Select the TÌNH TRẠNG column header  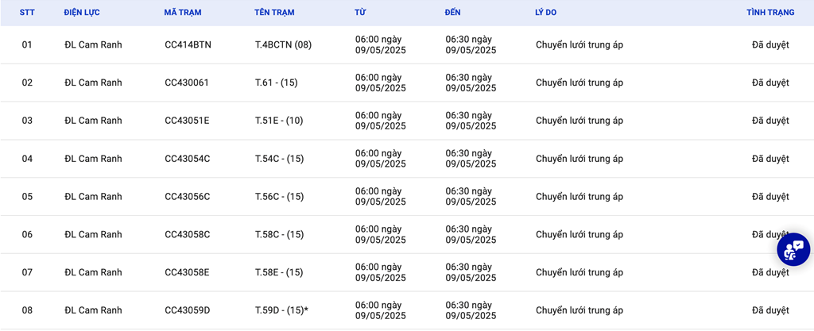(770, 13)
